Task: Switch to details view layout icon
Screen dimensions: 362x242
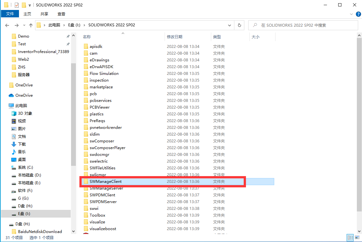Action: pyautogui.click(x=350, y=238)
